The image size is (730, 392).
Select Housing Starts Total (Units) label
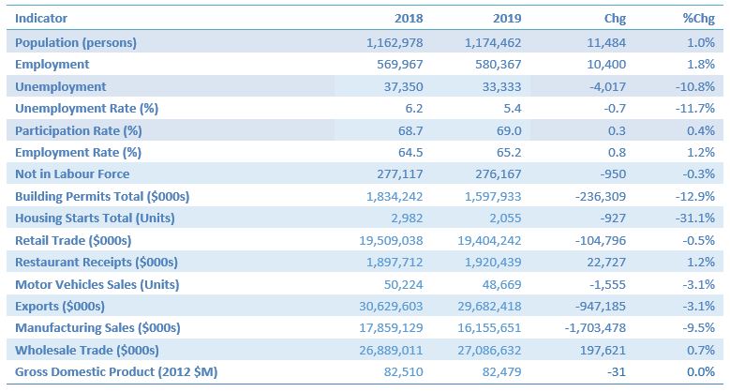pos(95,218)
